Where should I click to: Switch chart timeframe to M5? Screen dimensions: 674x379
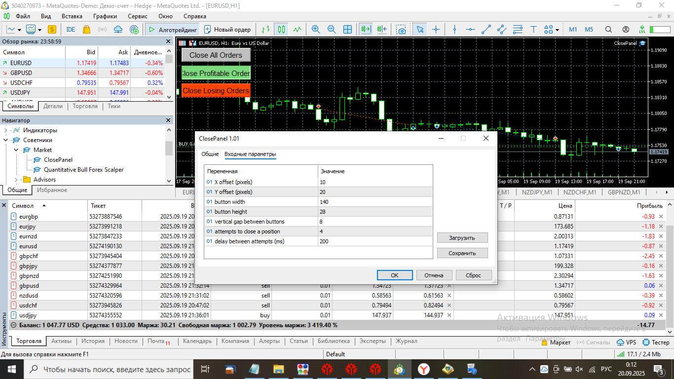(x=589, y=30)
